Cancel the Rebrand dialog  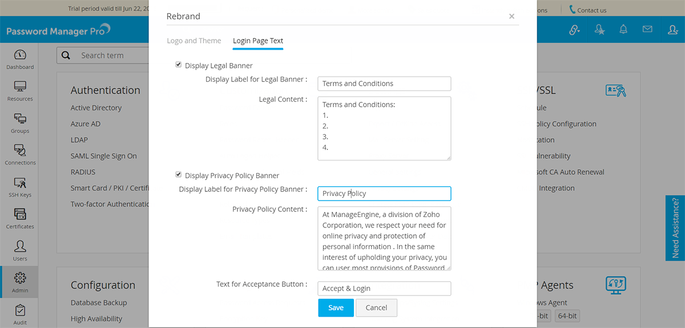pos(376,307)
